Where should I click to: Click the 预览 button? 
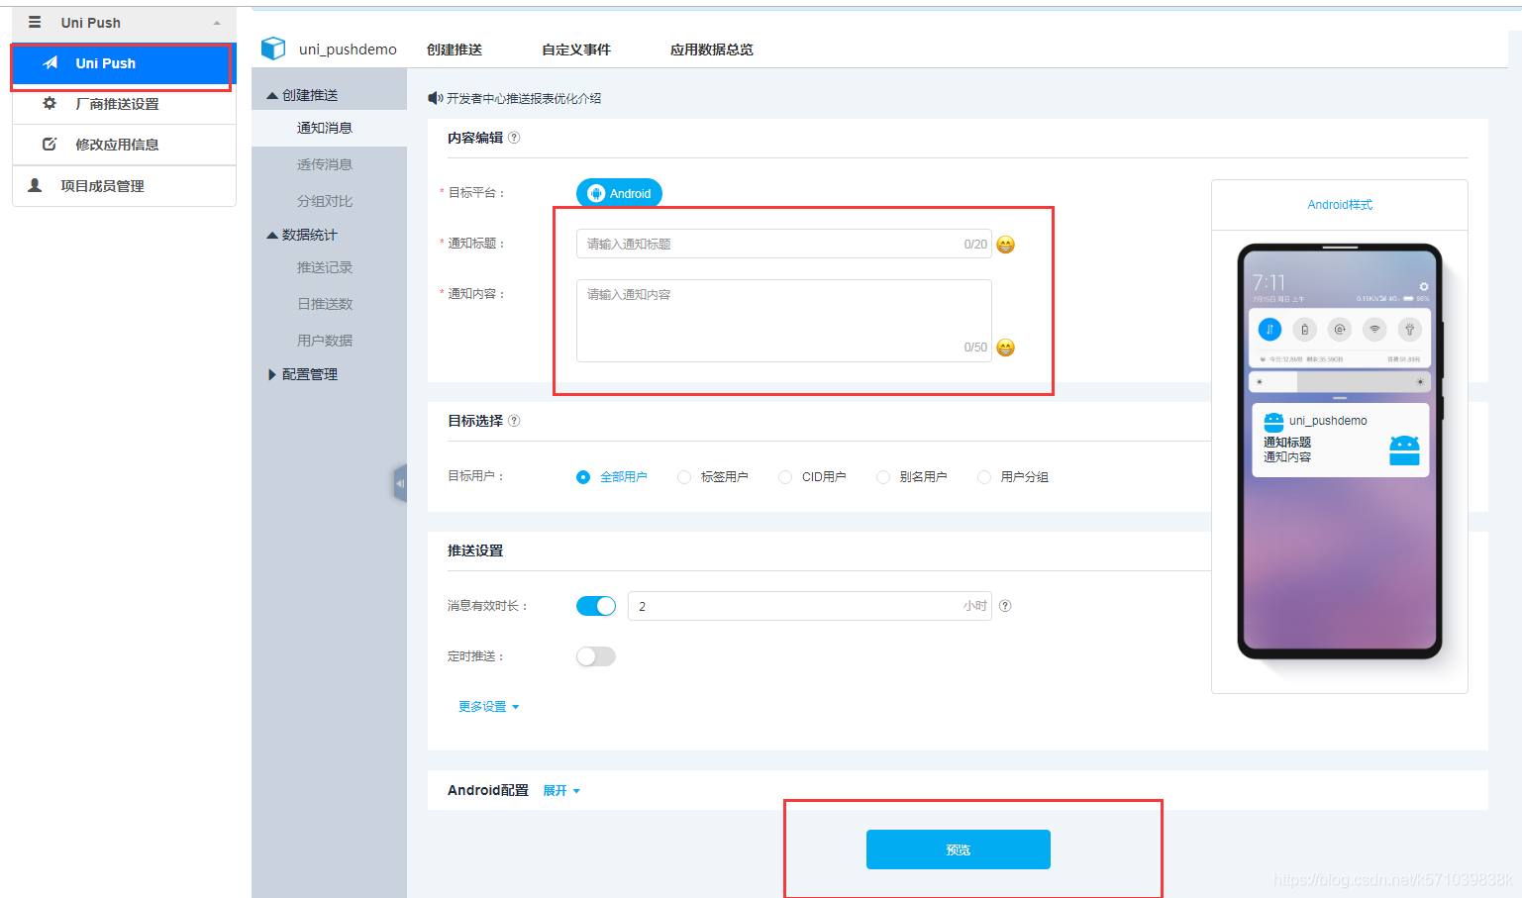pos(957,848)
